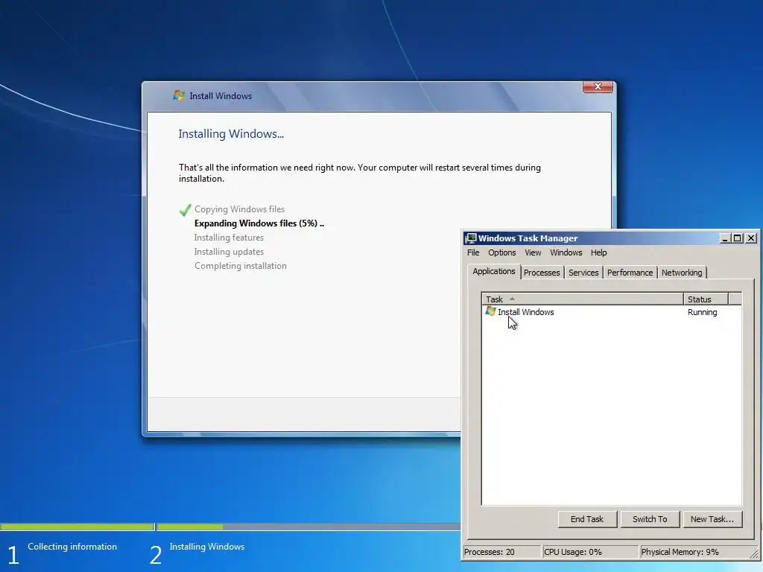
Task: Switch to the Networking tab
Action: (682, 273)
